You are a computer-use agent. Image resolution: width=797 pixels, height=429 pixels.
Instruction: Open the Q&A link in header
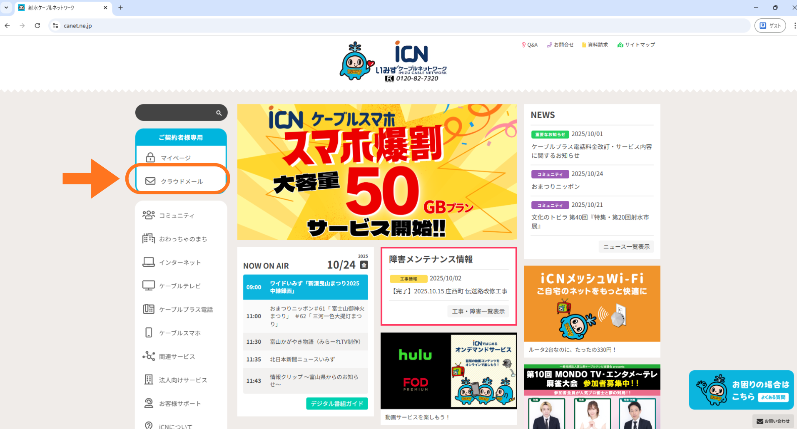530,45
